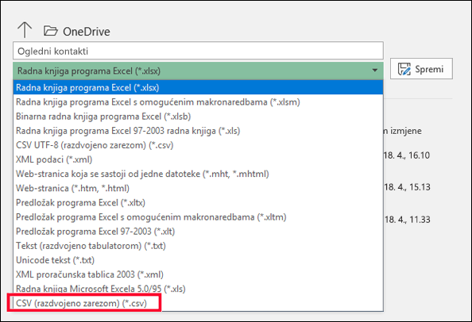Image resolution: width=472 pixels, height=322 pixels.
Task: Choose macro-enabled template (*.xltm)
Action: [x=198, y=217]
